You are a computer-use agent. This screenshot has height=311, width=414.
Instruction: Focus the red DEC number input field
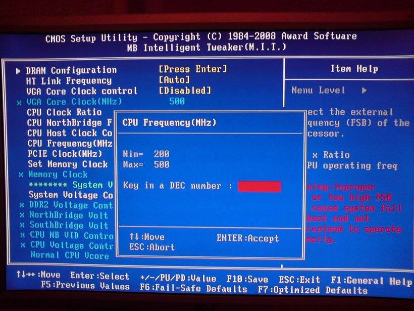(259, 187)
